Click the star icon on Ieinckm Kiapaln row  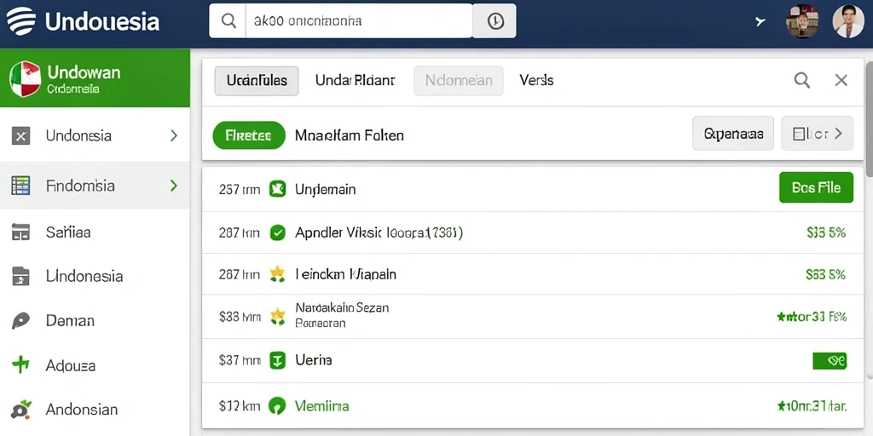click(x=277, y=274)
